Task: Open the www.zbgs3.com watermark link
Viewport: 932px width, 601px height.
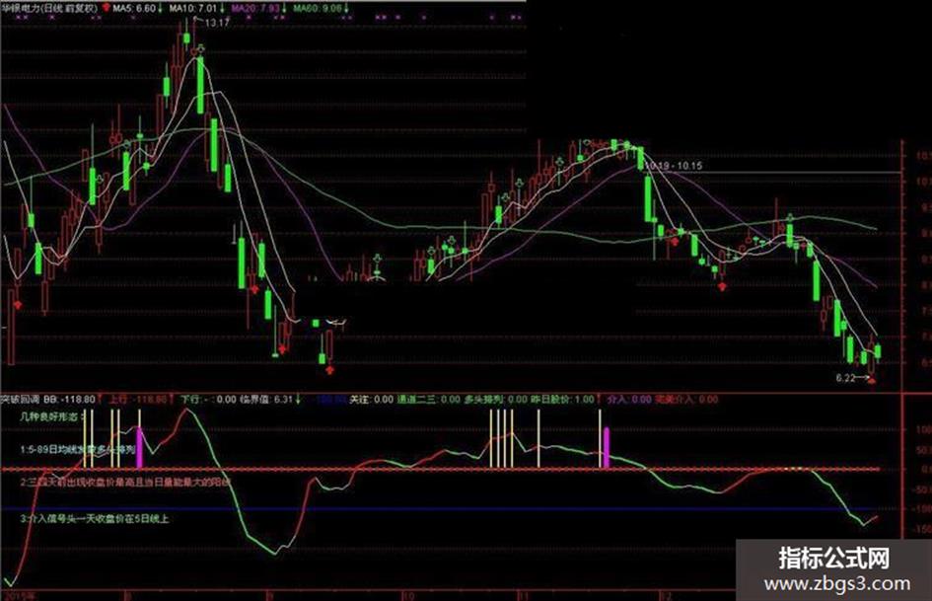Action: [x=837, y=584]
